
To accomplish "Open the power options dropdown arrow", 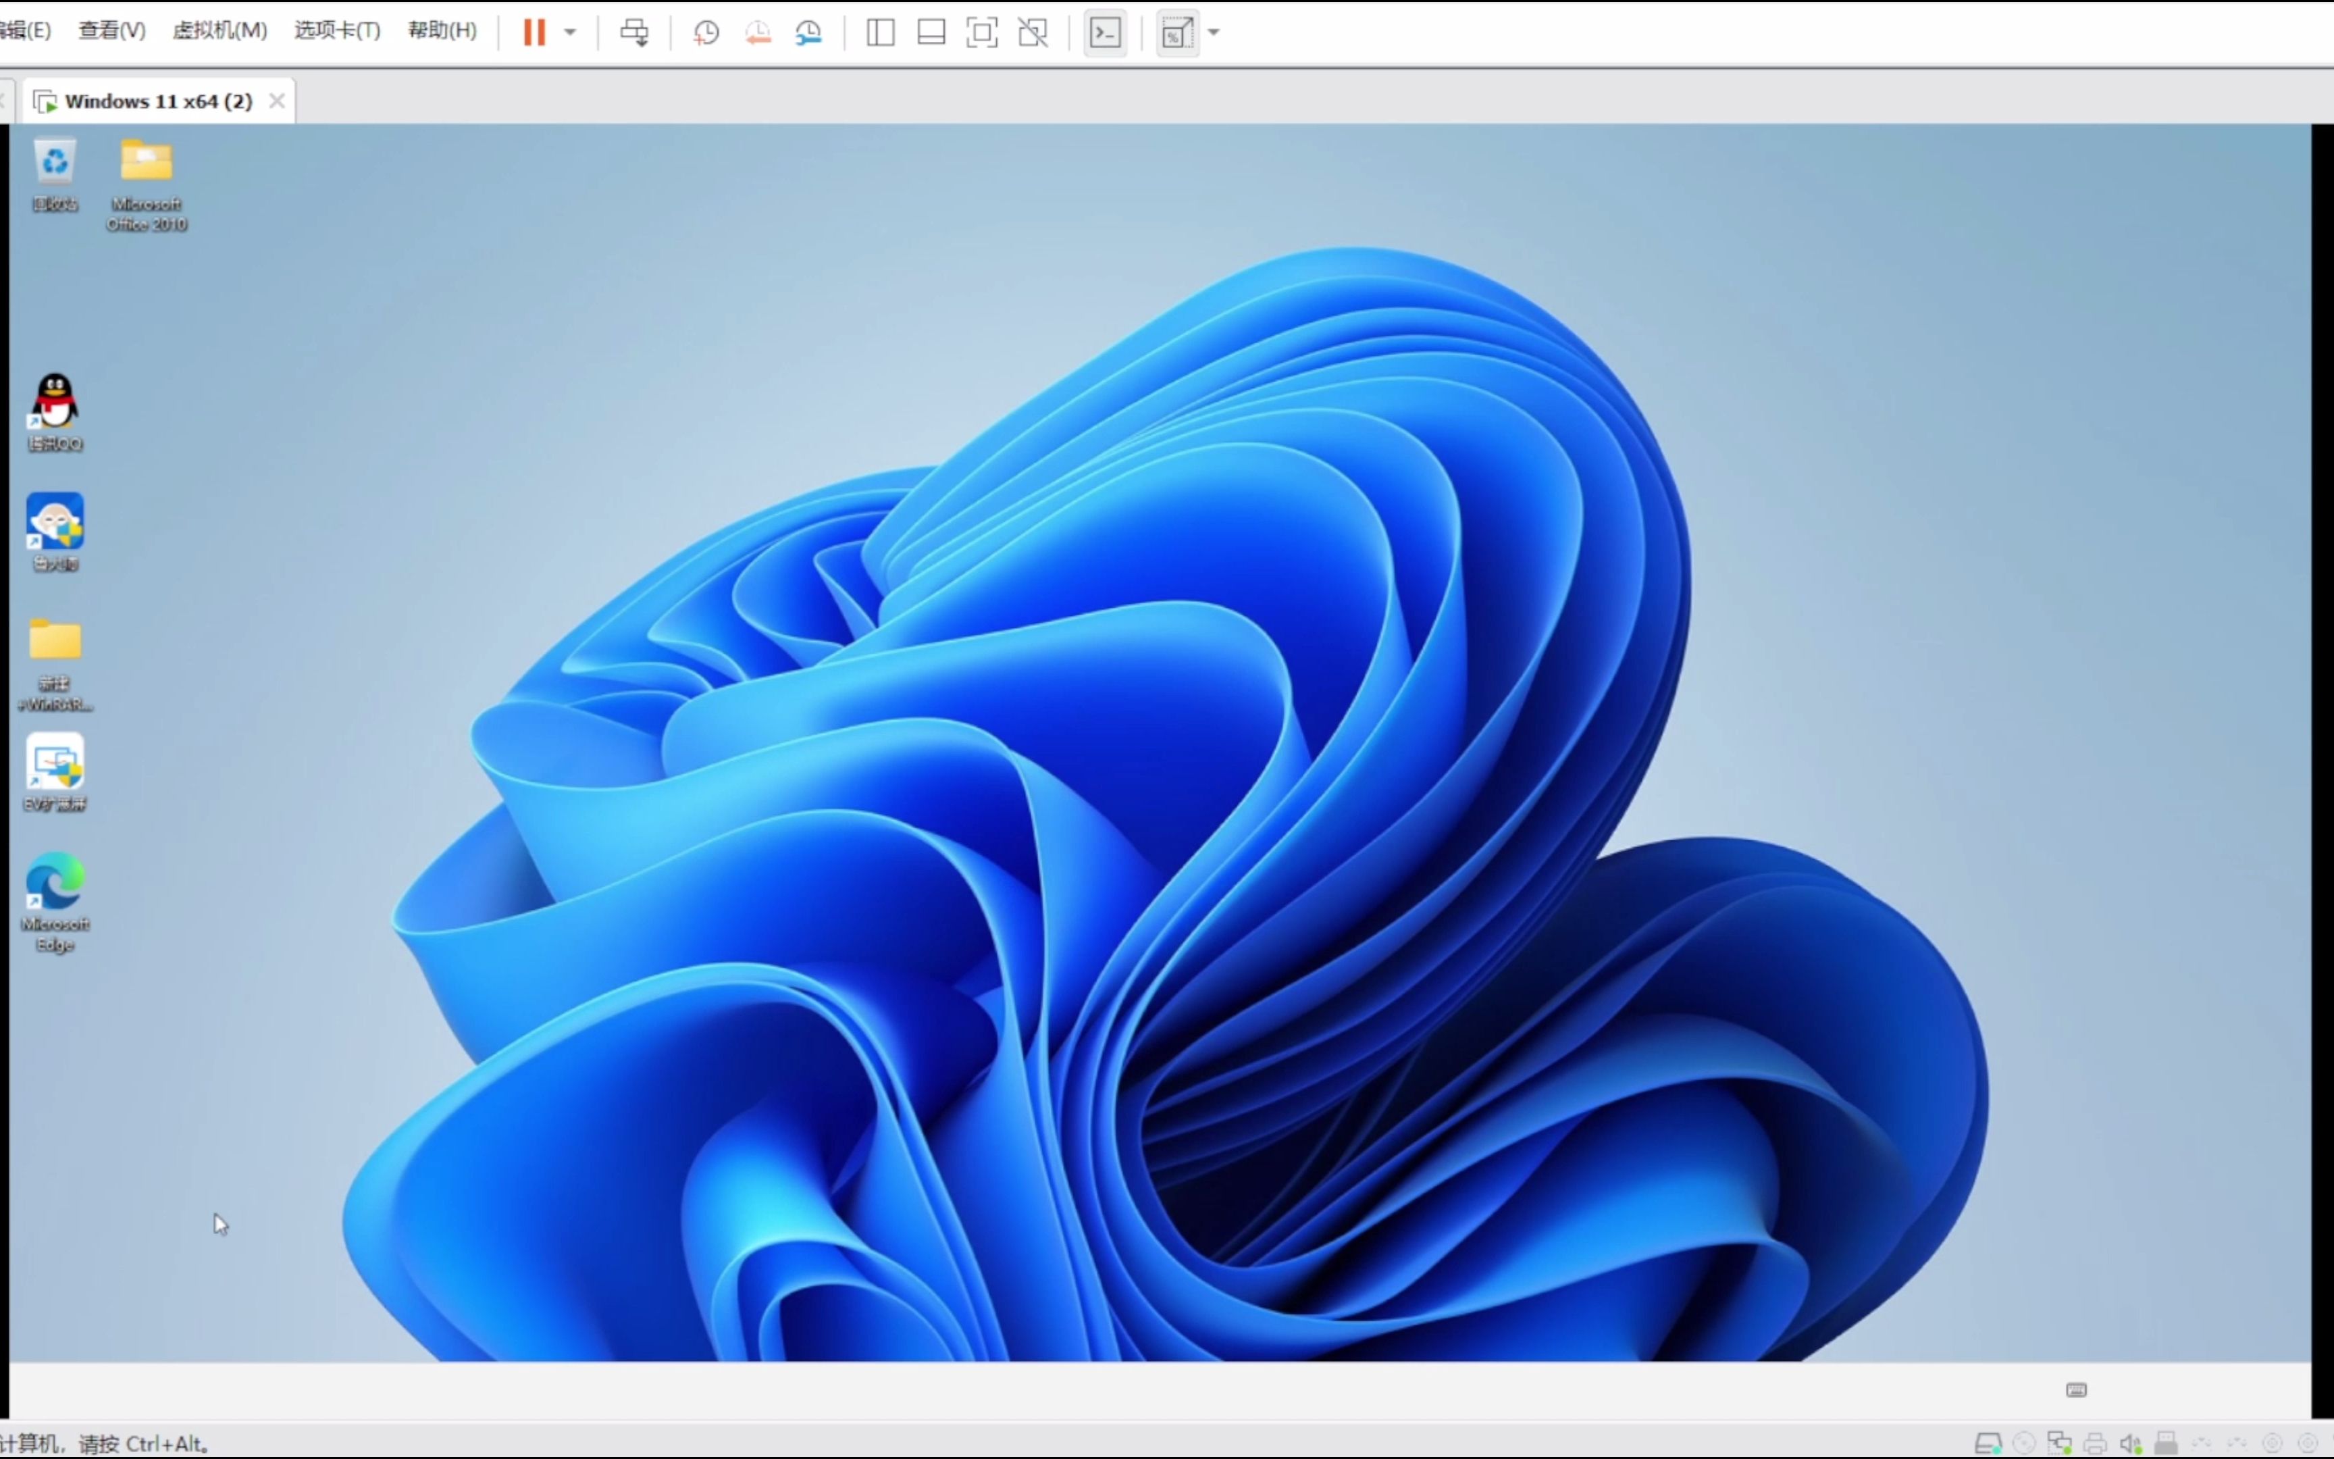I will point(570,32).
